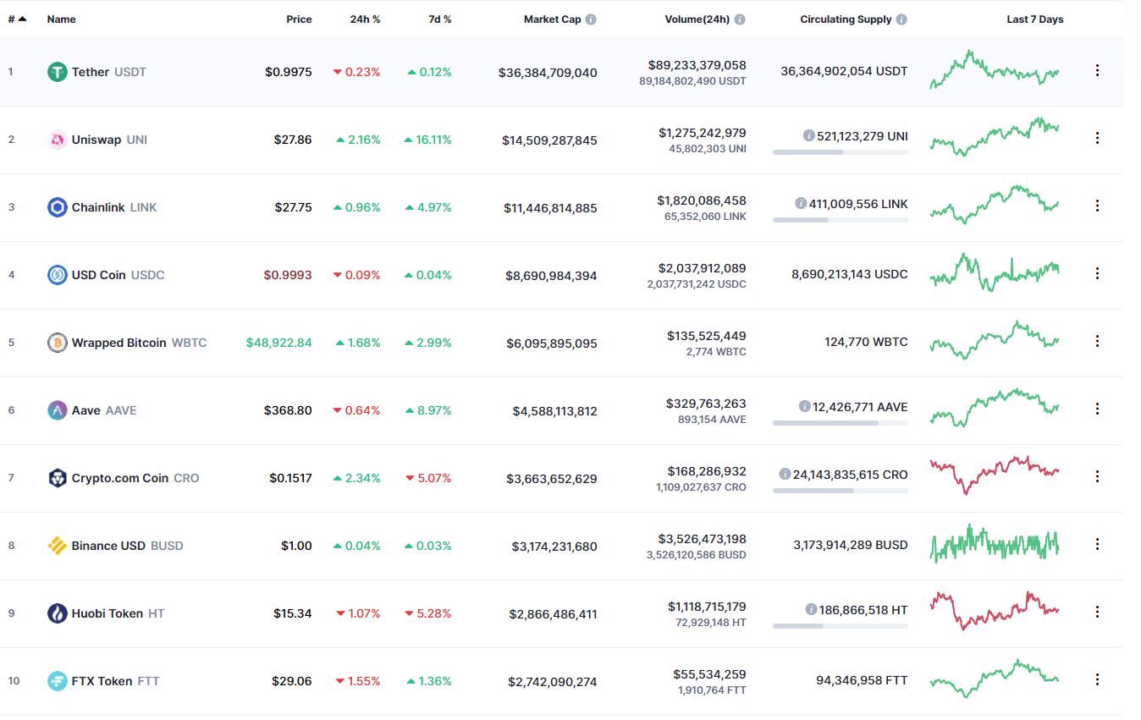
Task: Click the Uniswap unicorn logo icon
Action: click(x=57, y=140)
